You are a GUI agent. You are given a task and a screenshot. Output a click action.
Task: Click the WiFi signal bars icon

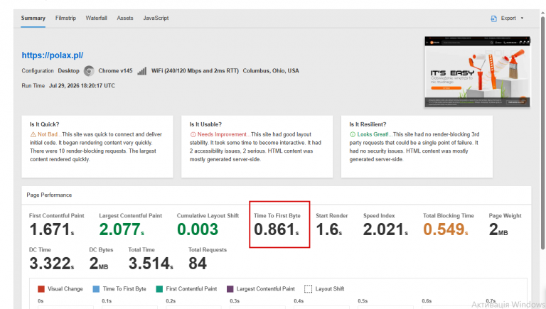(141, 71)
